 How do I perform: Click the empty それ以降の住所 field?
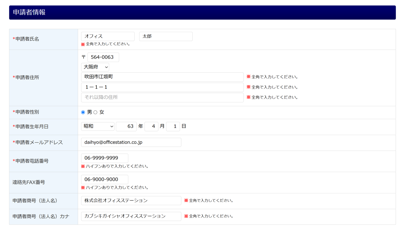[162, 97]
